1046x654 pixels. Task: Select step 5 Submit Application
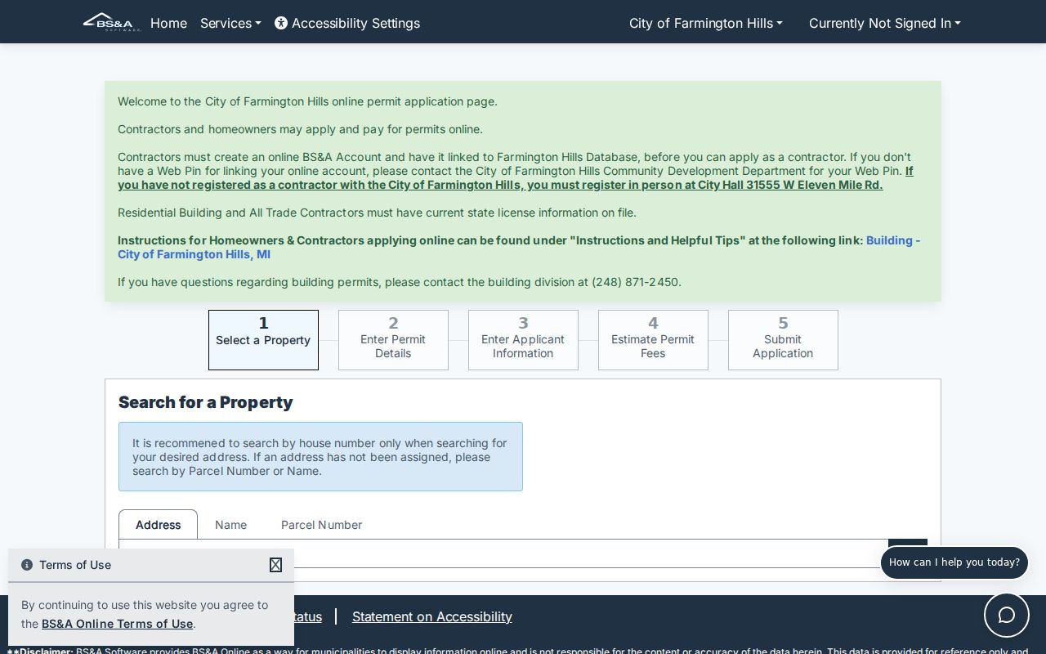[783, 340]
